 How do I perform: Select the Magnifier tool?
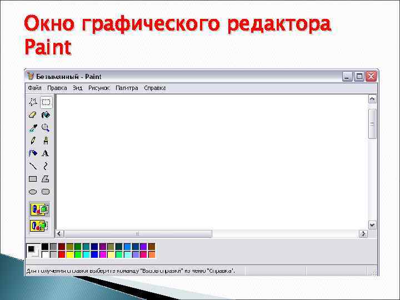pos(46,128)
